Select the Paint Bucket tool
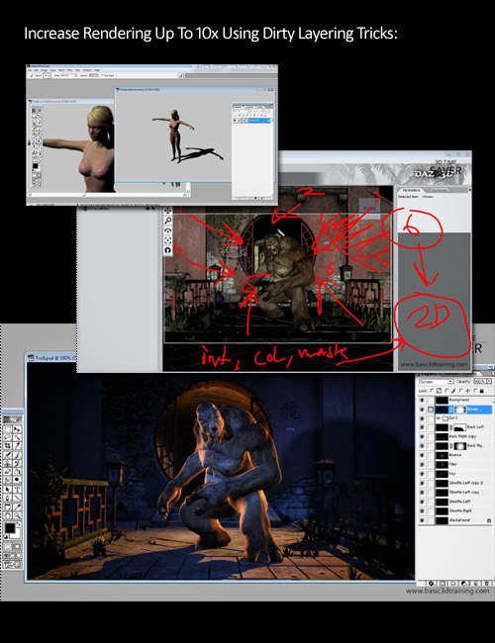 point(17,472)
